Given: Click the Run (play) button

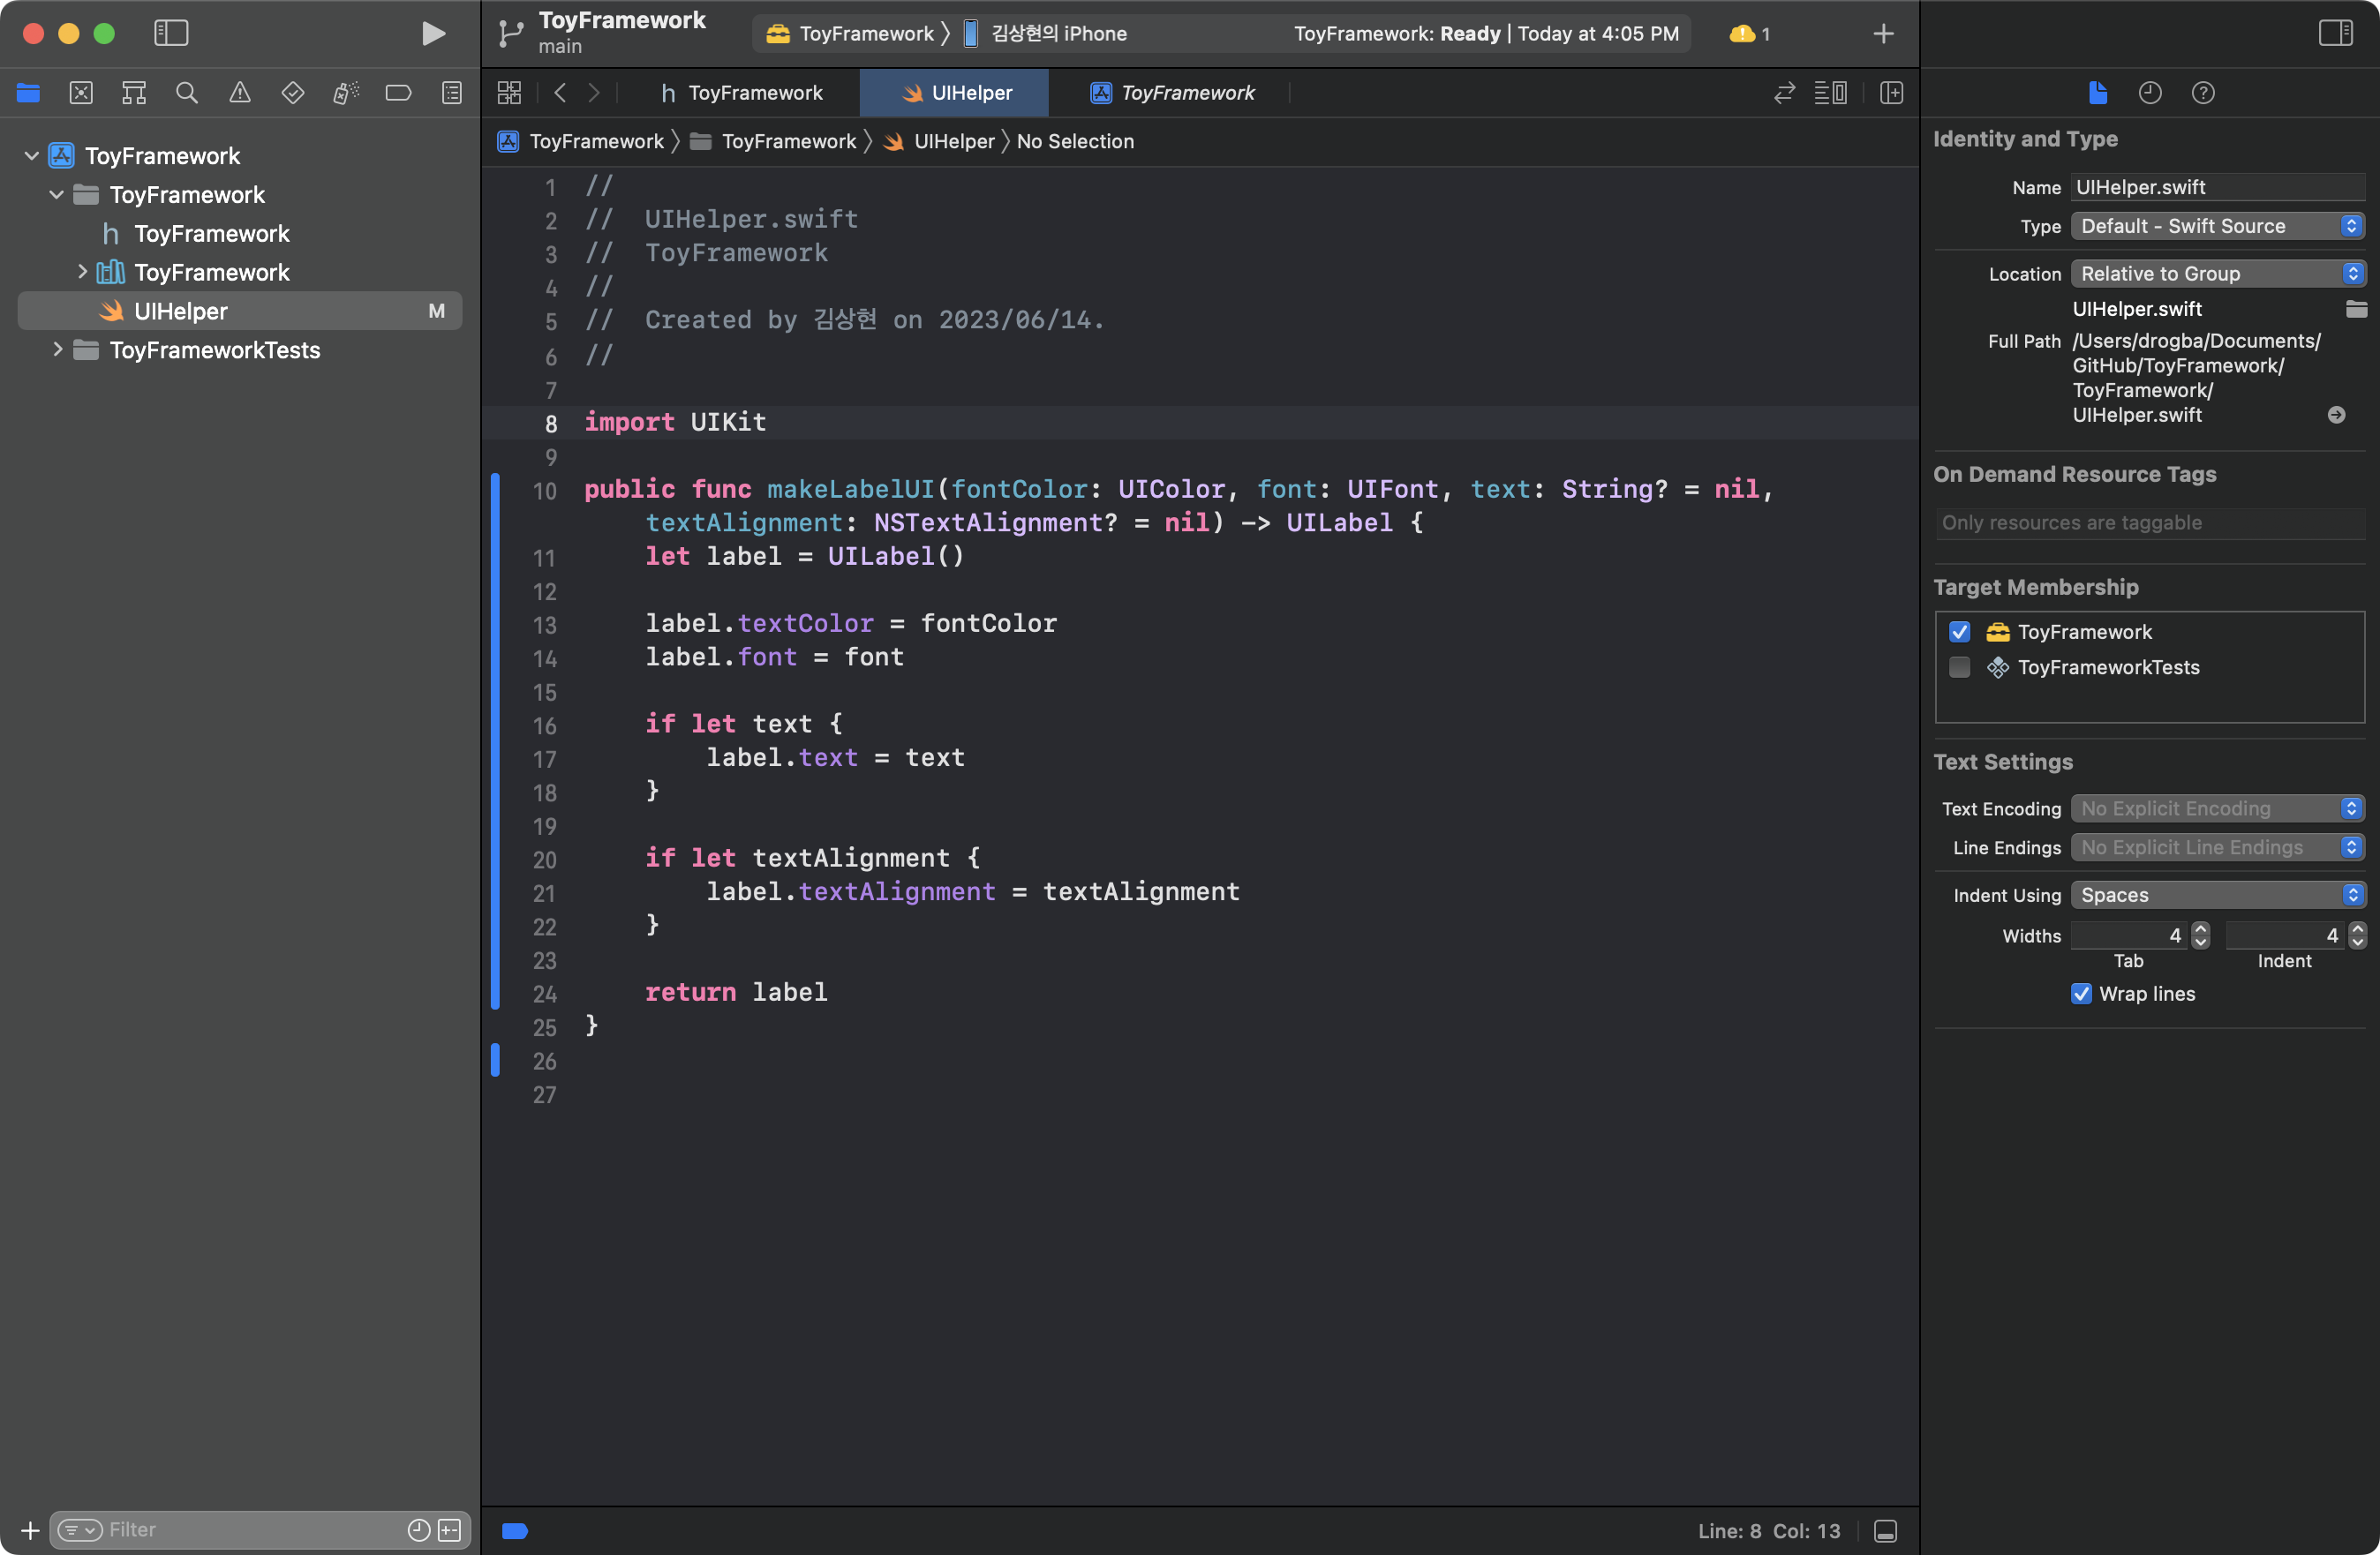Looking at the screenshot, I should (432, 33).
